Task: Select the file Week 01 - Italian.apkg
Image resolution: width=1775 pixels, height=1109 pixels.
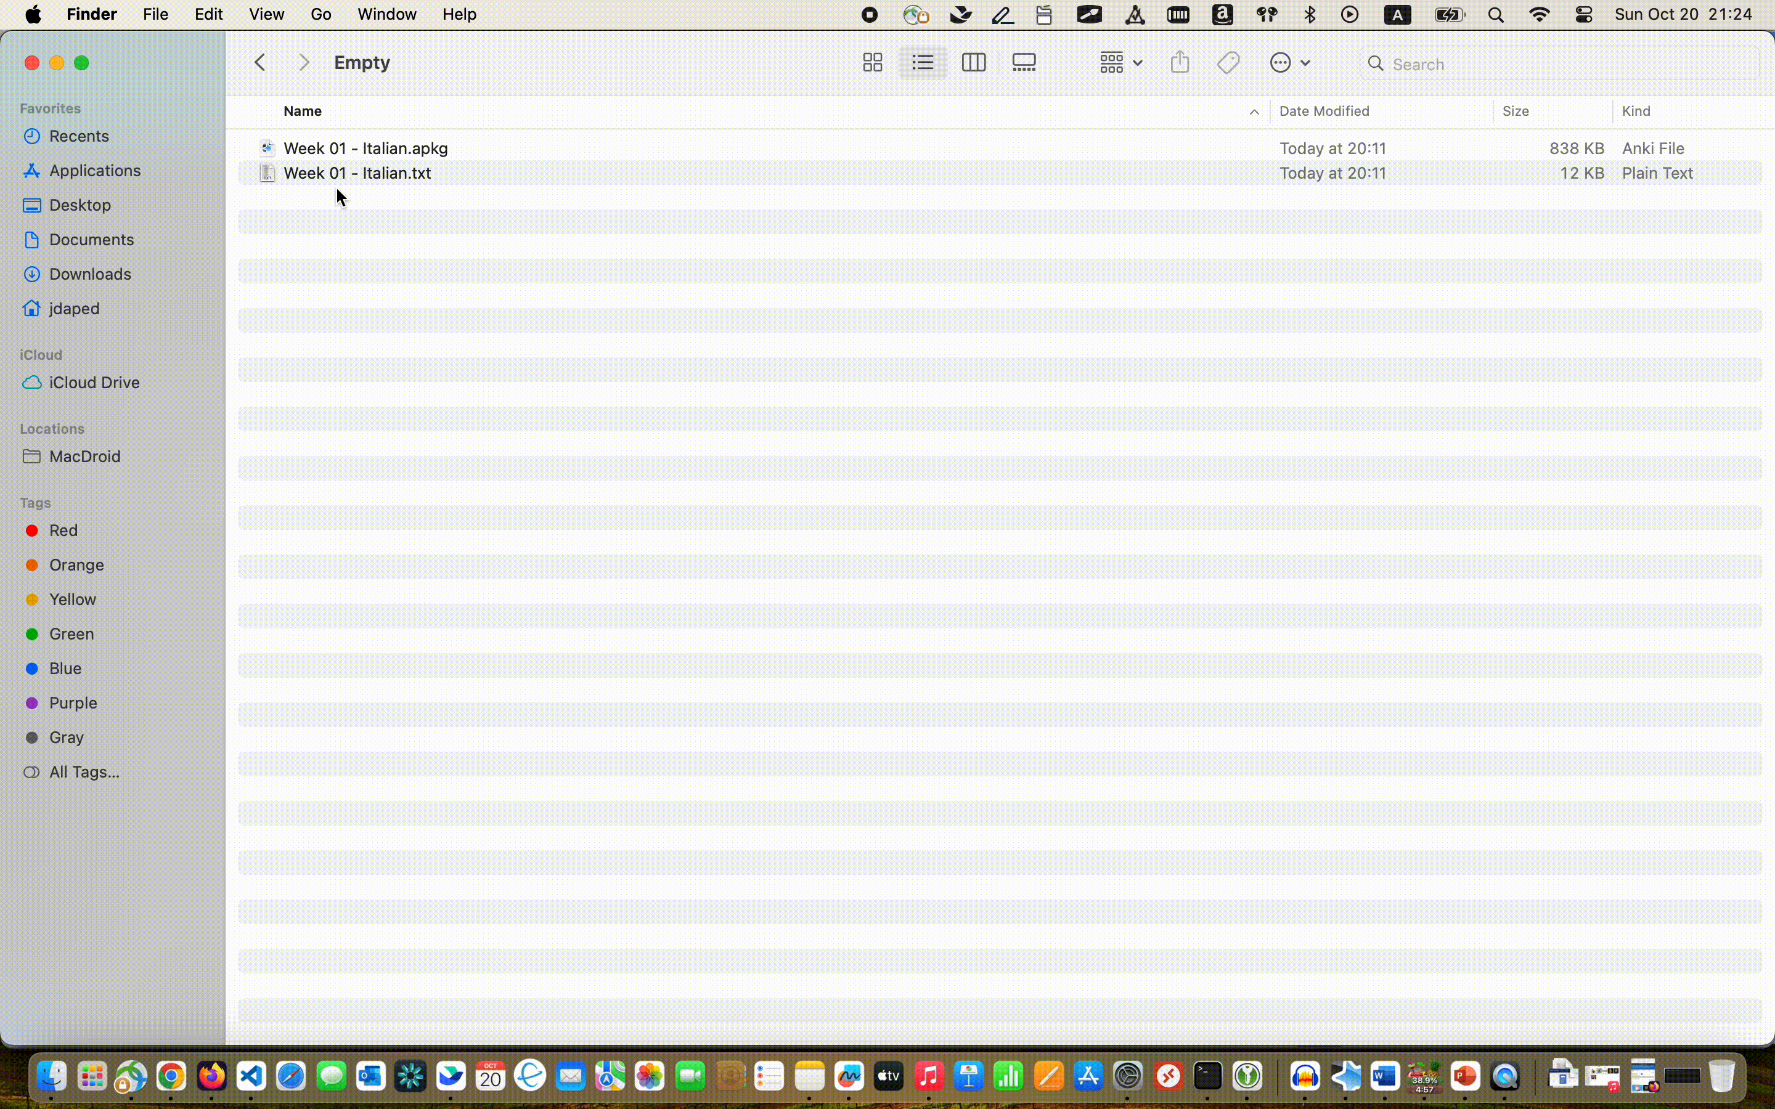Action: [365, 148]
